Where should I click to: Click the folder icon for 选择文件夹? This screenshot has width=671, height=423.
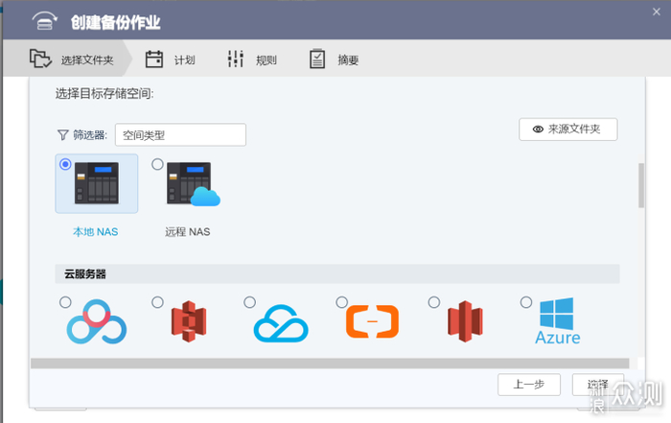tap(40, 59)
